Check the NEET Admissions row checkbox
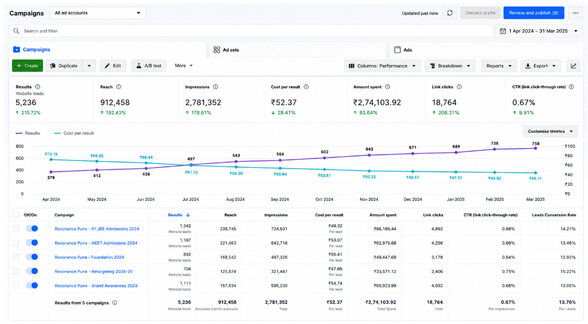This screenshot has width=588, height=324. (x=16, y=243)
